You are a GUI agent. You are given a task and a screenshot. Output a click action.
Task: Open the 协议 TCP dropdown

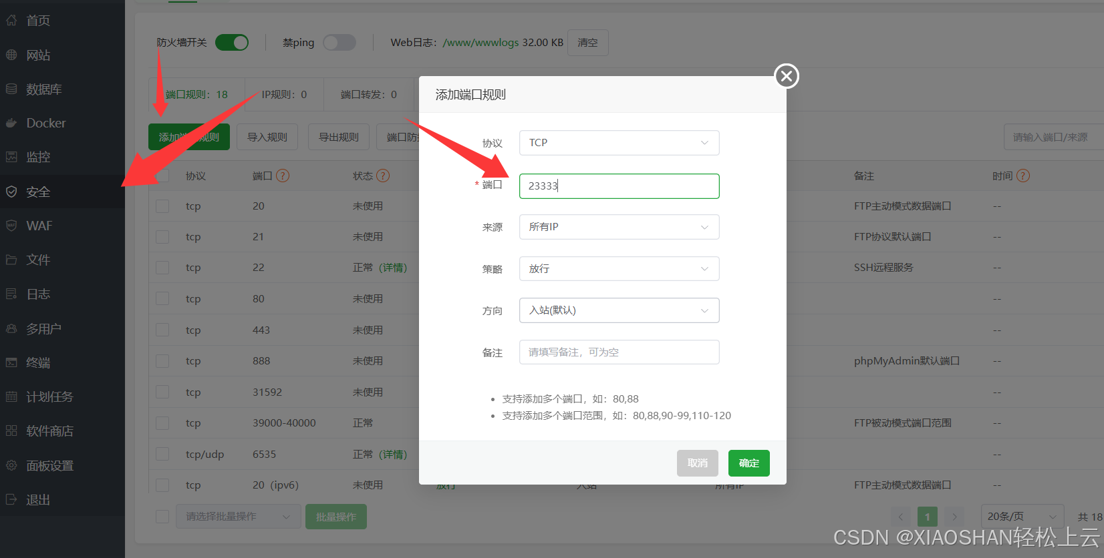(619, 143)
